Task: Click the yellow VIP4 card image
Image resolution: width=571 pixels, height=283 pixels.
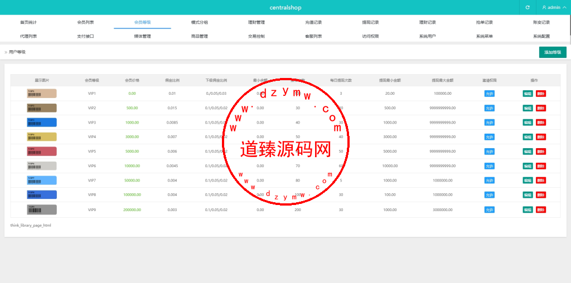Action: 42,137
